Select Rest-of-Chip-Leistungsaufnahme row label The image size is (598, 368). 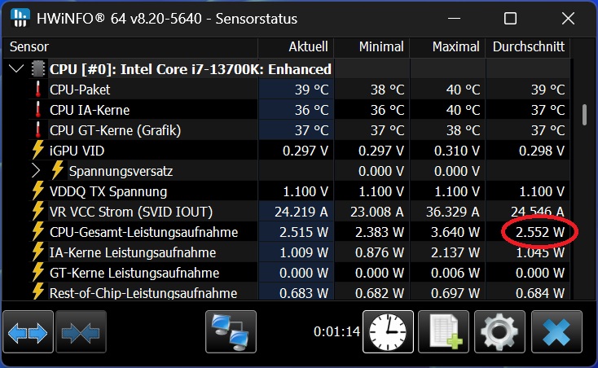(143, 293)
